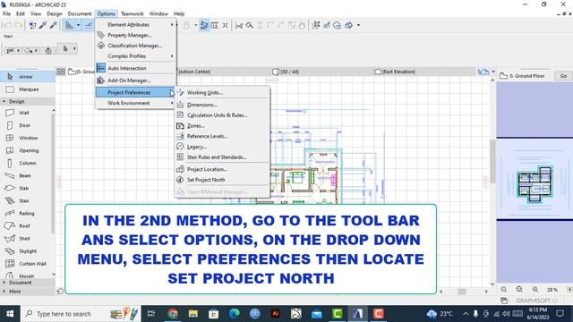The image size is (573, 322).
Task: Open the Edit menu
Action: [x=21, y=13]
